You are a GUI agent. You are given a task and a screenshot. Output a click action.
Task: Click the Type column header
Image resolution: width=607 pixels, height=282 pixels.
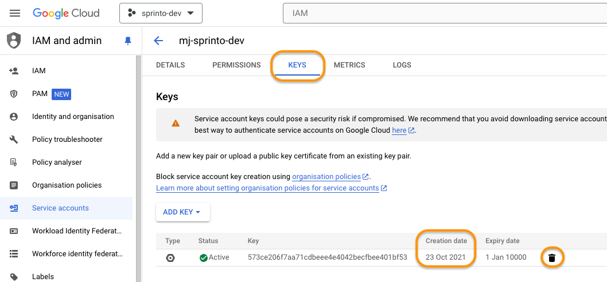point(173,241)
